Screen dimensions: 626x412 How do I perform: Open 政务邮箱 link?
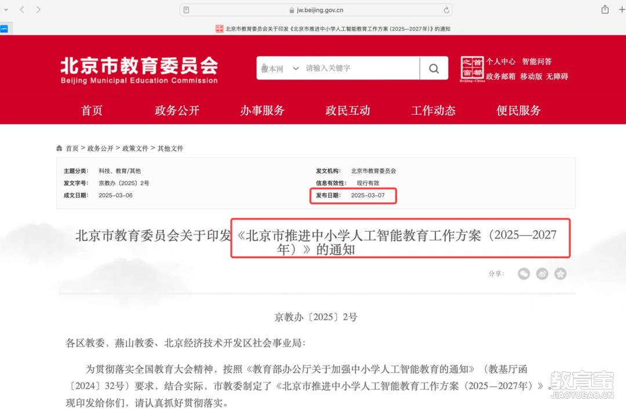[x=501, y=77]
